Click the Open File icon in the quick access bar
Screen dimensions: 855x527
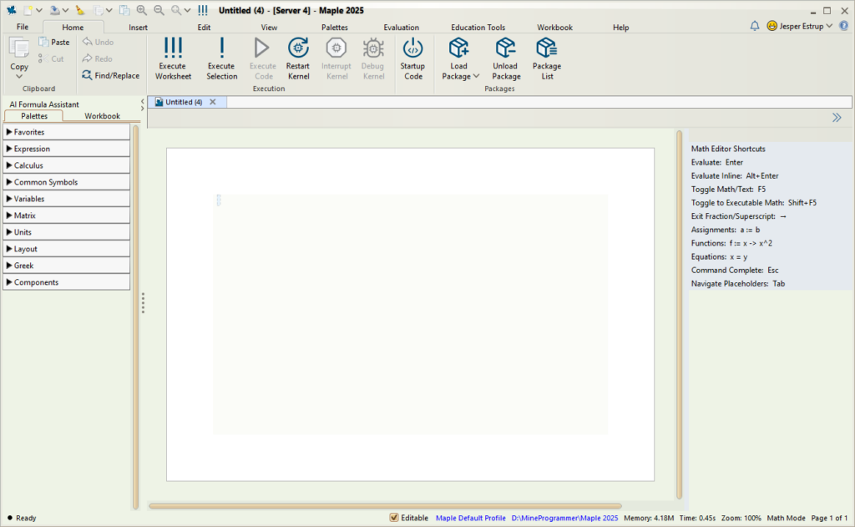(x=54, y=10)
